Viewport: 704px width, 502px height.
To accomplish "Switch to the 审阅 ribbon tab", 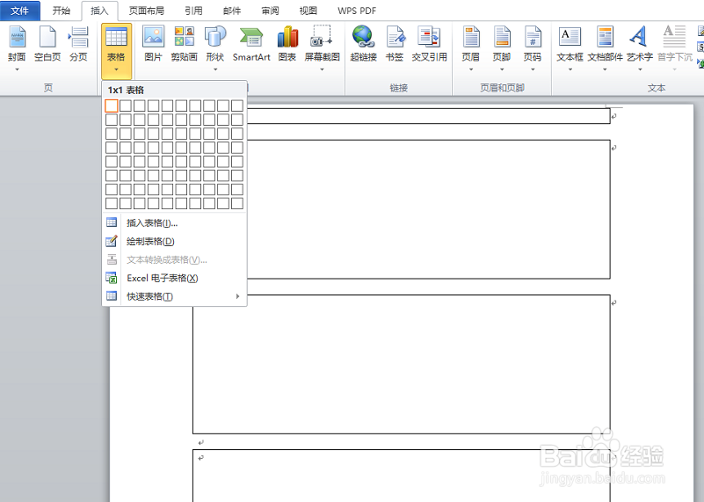I will point(270,11).
